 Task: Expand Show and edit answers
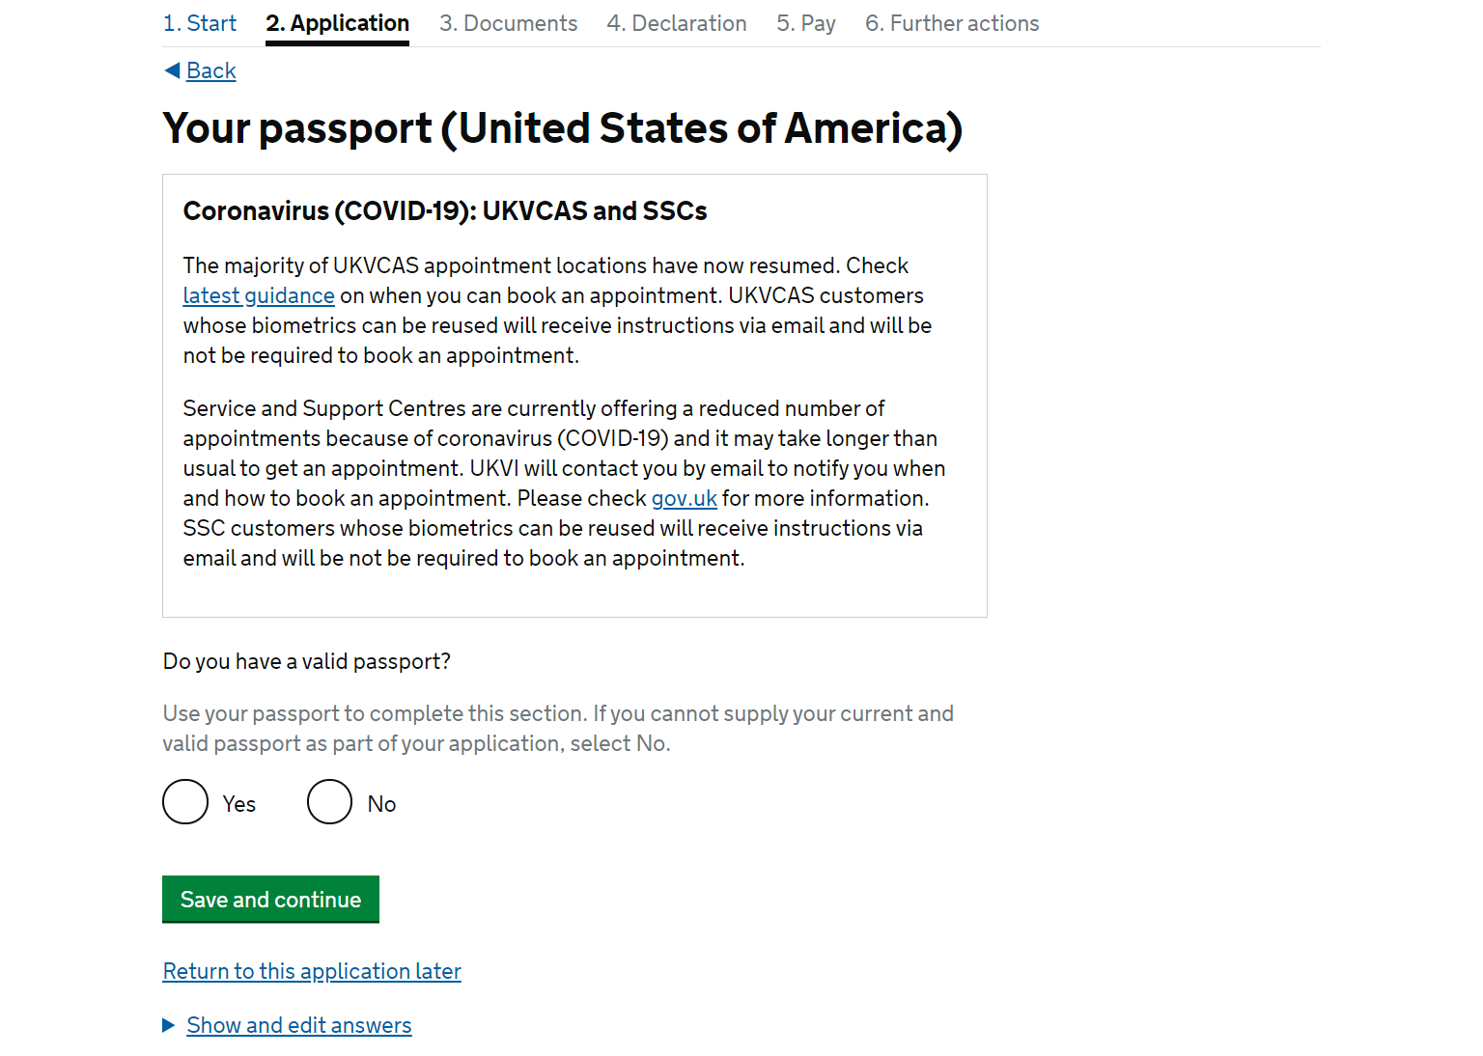(299, 1025)
